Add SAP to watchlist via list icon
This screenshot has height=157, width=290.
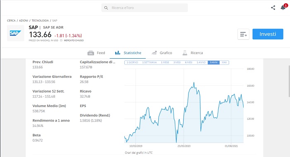point(244,34)
